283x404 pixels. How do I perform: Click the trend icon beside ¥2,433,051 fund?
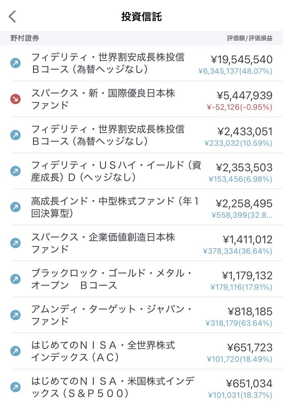pos(15,135)
